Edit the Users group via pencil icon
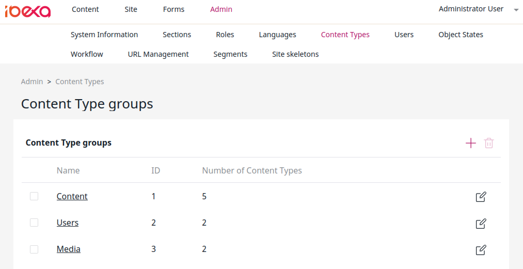The height and width of the screenshot is (269, 523). [481, 223]
